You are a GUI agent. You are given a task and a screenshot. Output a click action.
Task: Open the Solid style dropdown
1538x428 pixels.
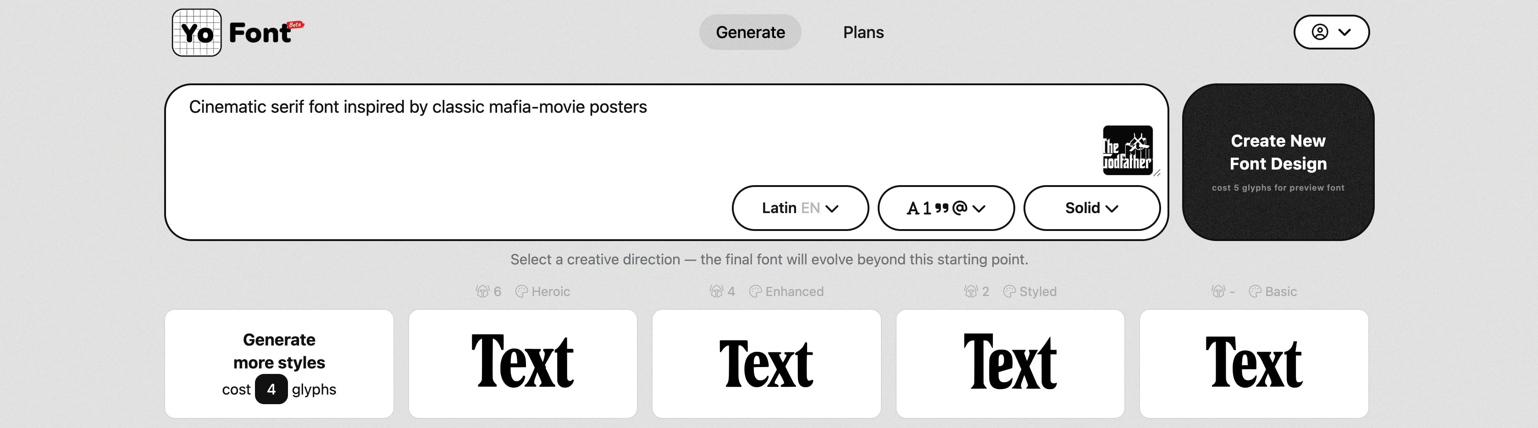point(1091,208)
